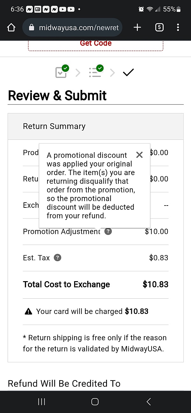Tap the Android home navigation button
The width and height of the screenshot is (191, 413).
[95, 402]
